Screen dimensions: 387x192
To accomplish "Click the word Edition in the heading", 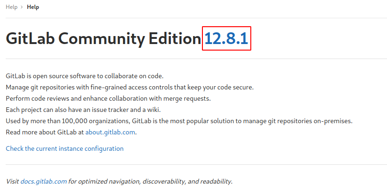I will (x=175, y=39).
